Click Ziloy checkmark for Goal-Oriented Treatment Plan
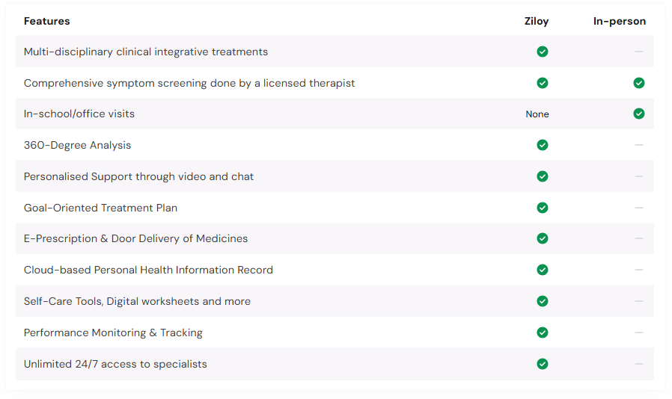672x399 pixels. coord(543,208)
